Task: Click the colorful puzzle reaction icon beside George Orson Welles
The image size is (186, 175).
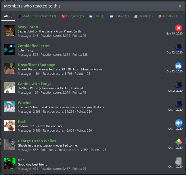Action: (179, 142)
